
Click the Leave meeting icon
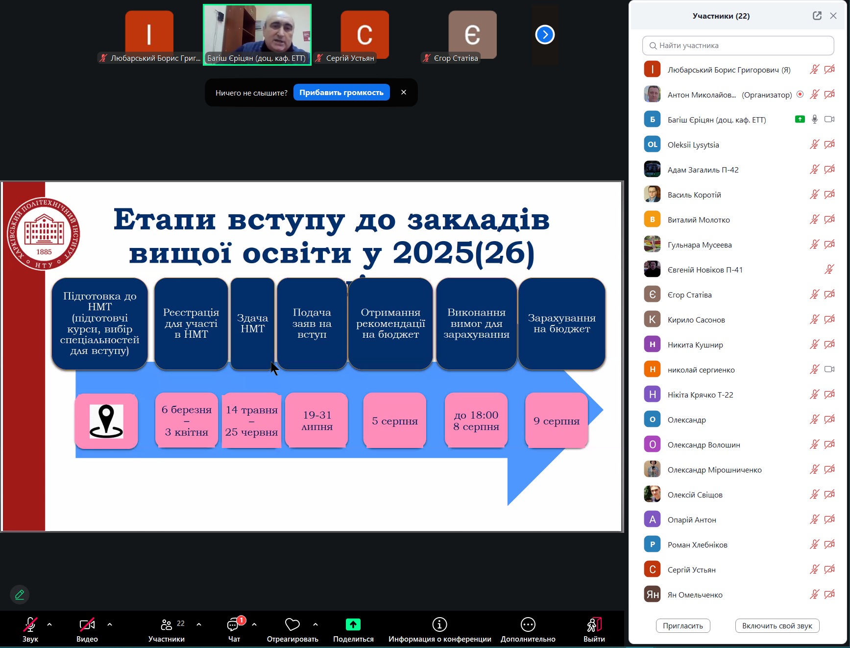click(594, 624)
